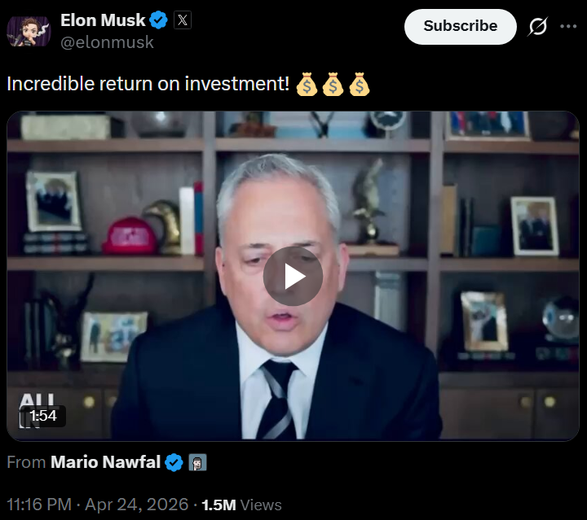Click Mario Nawfal's blue verified badge

point(174,462)
